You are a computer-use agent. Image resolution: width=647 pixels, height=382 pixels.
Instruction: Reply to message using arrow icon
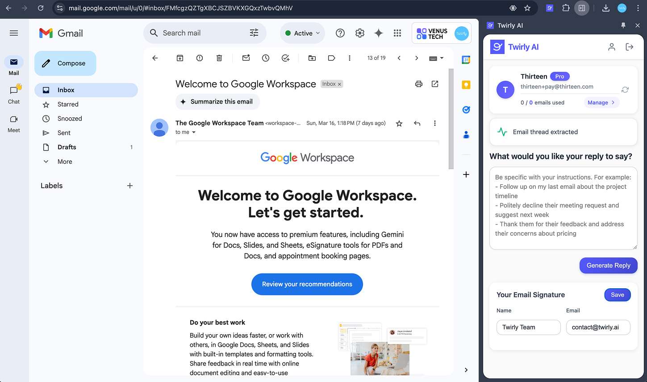(417, 124)
